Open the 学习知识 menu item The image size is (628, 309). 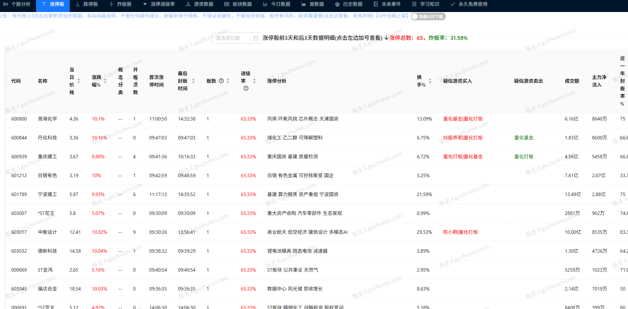[426, 4]
